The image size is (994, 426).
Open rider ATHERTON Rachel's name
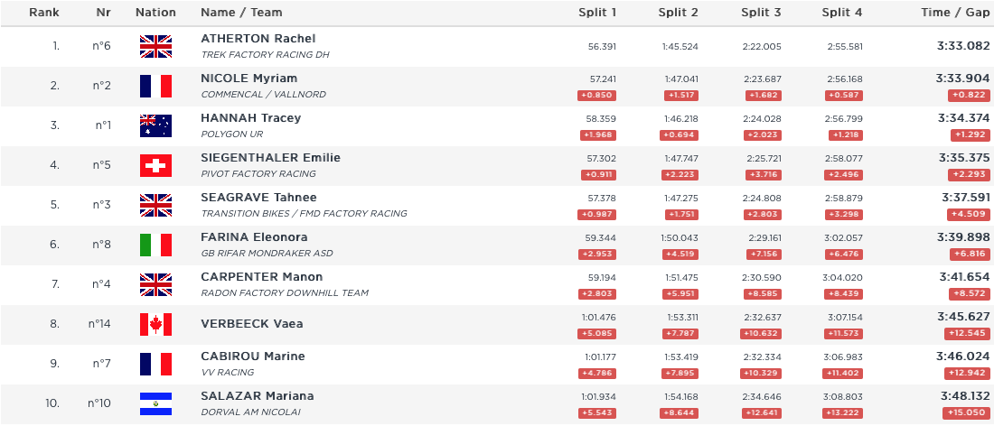point(258,39)
